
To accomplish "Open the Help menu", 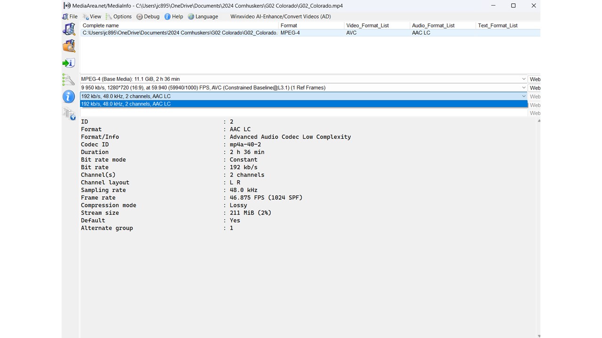I will click(174, 16).
